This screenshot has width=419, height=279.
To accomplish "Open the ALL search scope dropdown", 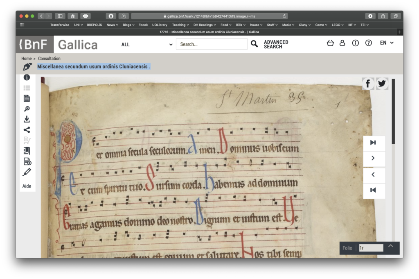I will (146, 44).
